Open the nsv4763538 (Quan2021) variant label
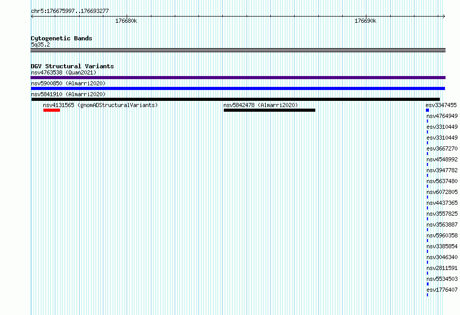 pos(64,72)
